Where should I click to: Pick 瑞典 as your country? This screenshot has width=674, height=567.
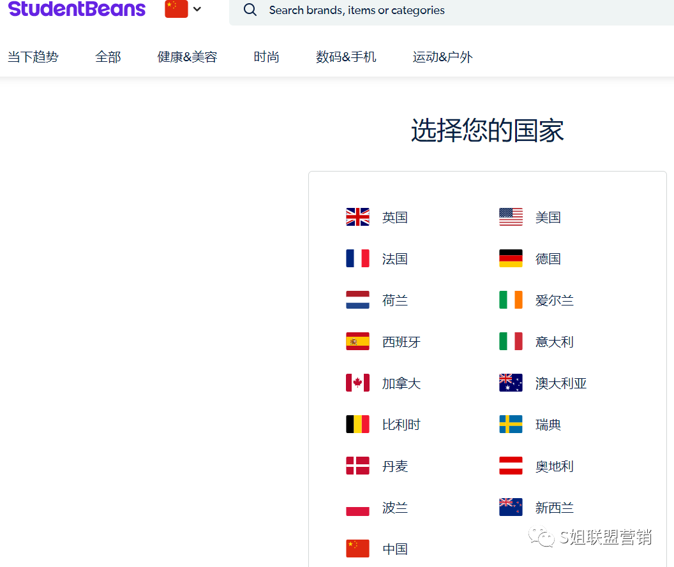[x=548, y=425]
